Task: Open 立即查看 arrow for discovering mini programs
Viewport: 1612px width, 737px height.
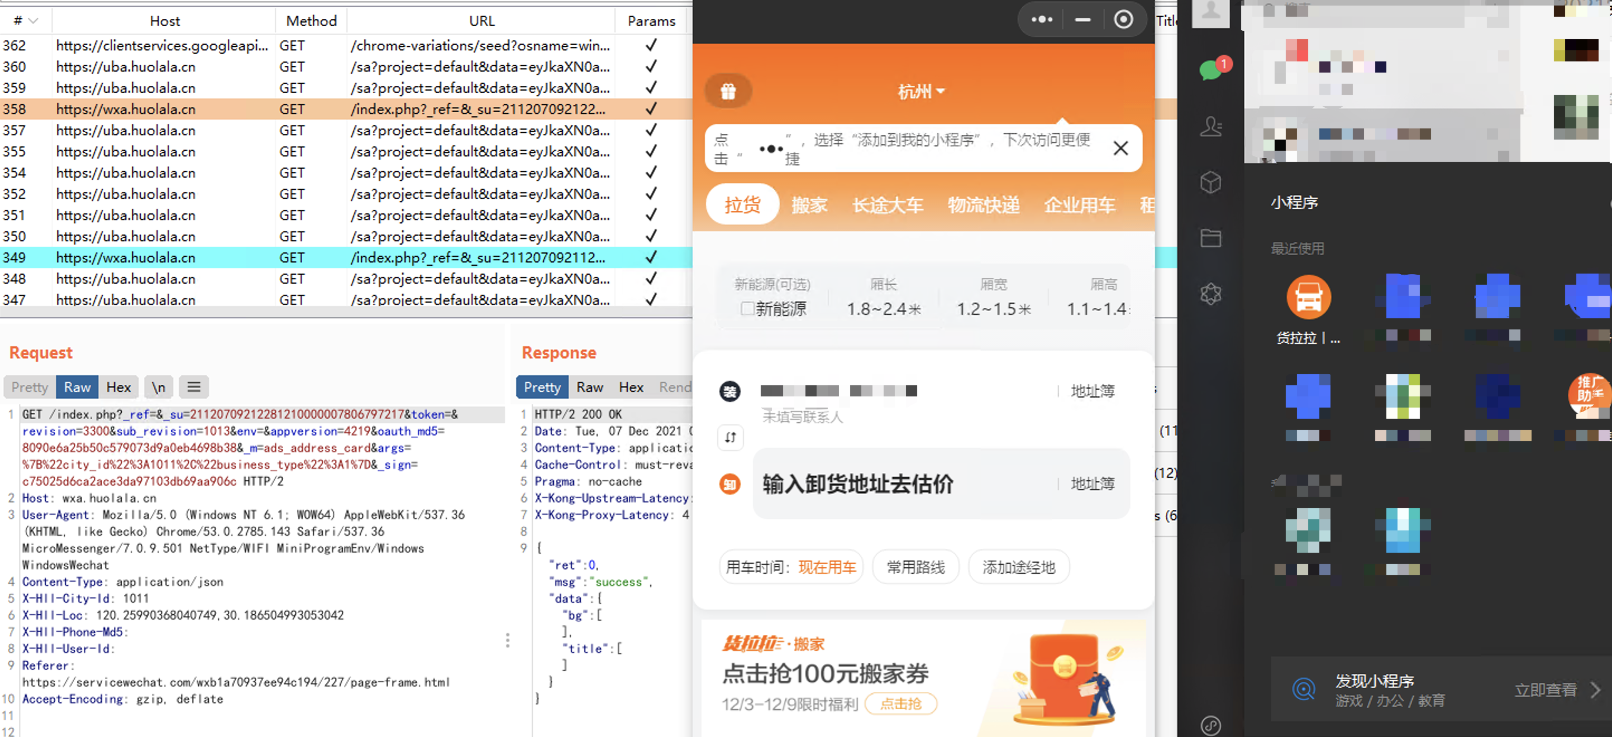Action: tap(1595, 690)
